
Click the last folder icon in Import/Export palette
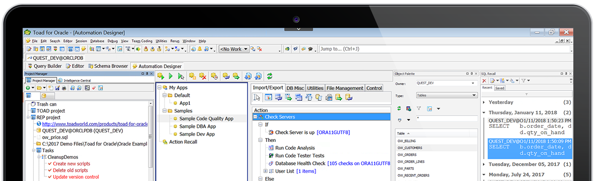348,97
